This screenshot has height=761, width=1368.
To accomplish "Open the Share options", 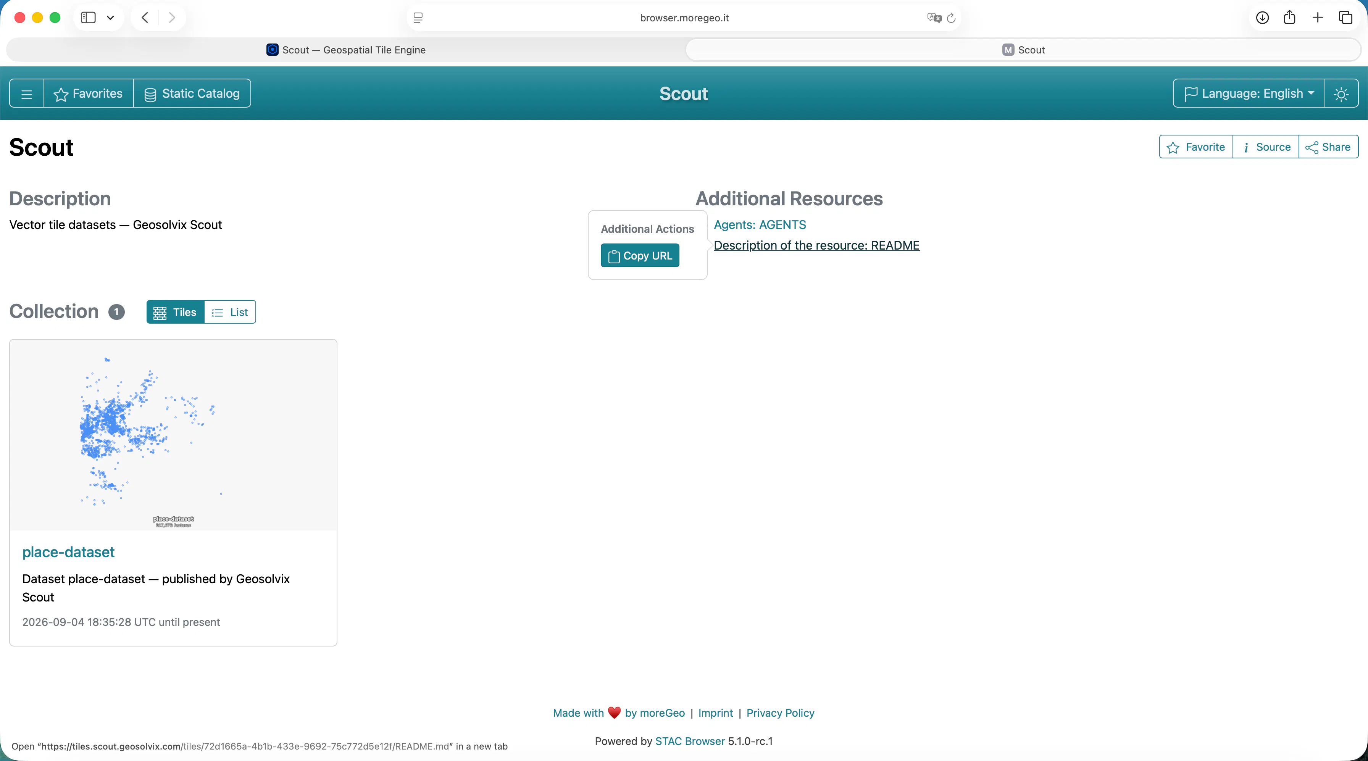I will point(1328,147).
